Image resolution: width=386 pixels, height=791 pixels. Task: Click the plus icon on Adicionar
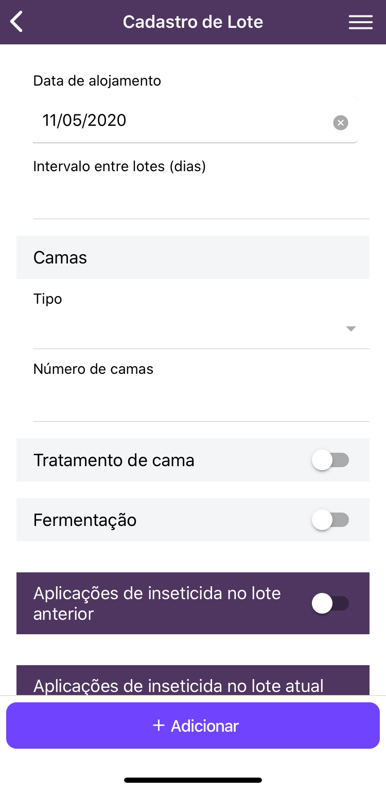159,726
